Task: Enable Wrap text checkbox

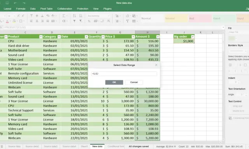Action: point(230,106)
